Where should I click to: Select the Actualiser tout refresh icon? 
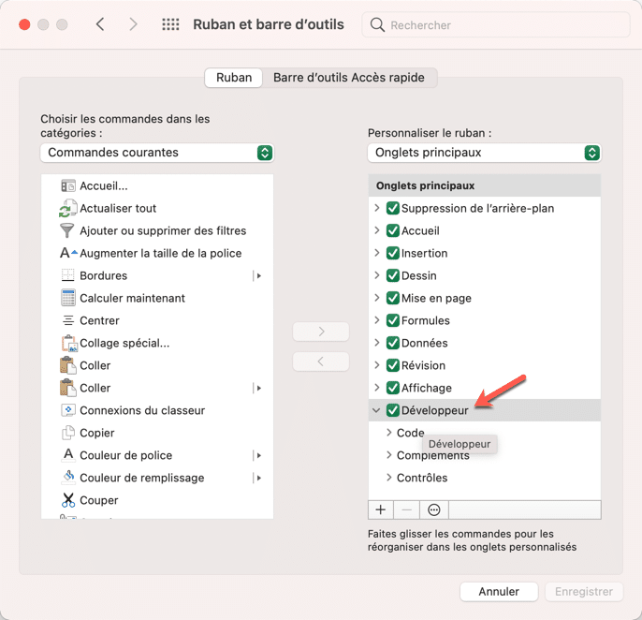click(x=68, y=208)
